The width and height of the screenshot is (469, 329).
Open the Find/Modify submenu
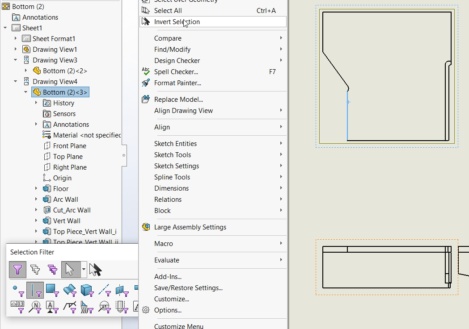pyautogui.click(x=213, y=50)
